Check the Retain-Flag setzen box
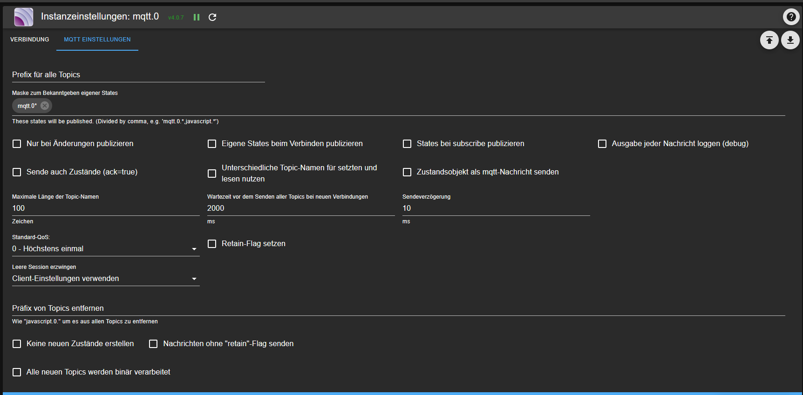Viewport: 803px width, 395px height. (x=212, y=244)
